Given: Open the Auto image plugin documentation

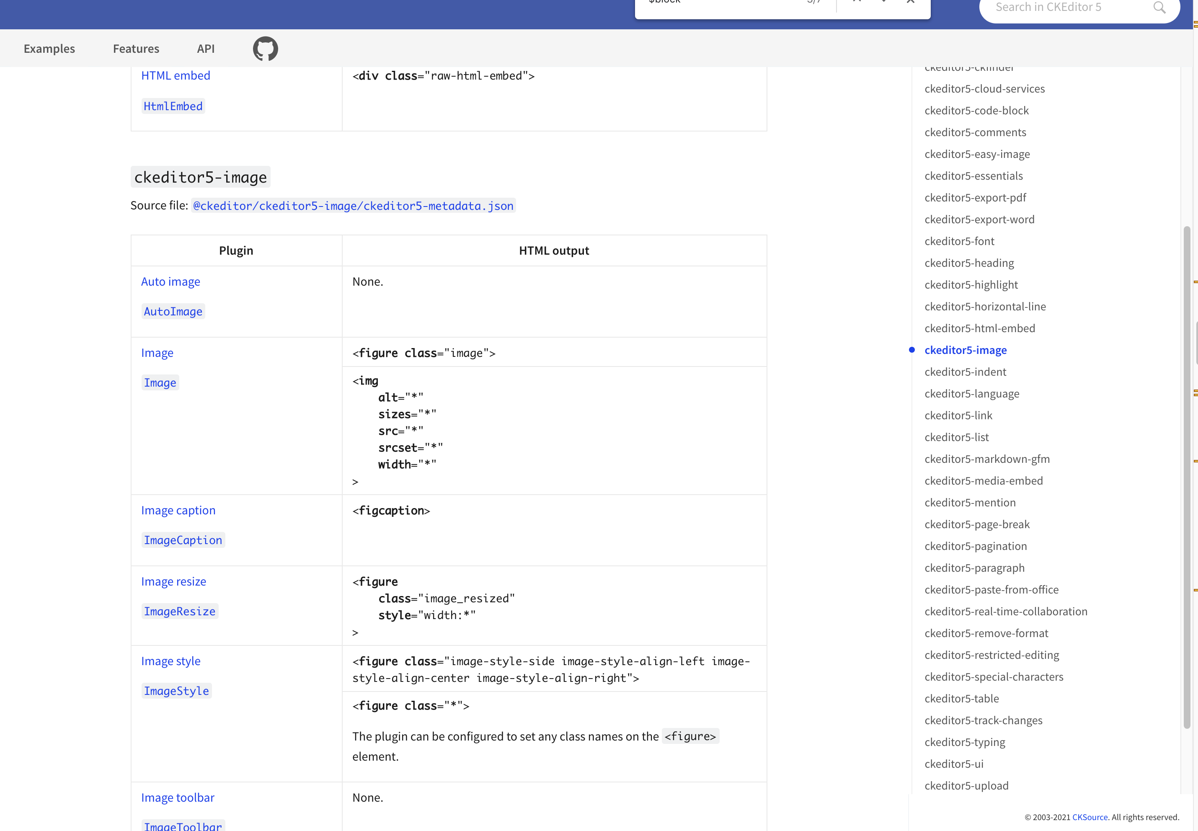Looking at the screenshot, I should pyautogui.click(x=170, y=281).
